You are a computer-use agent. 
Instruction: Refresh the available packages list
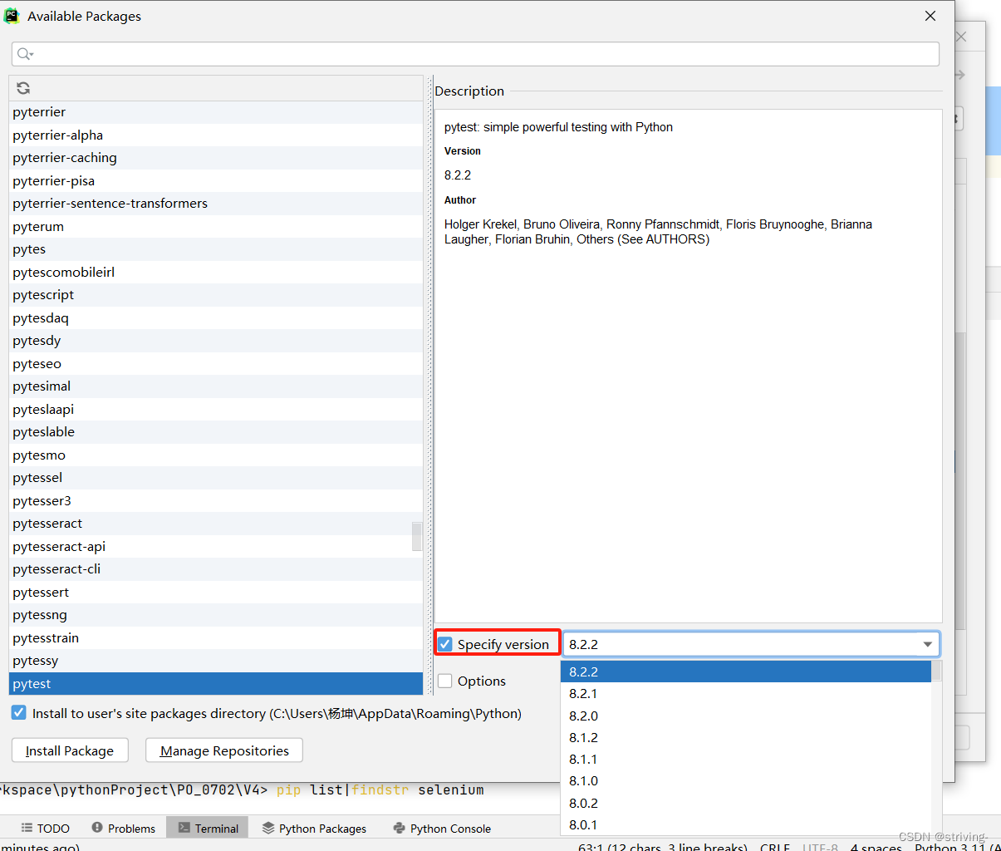click(x=22, y=87)
